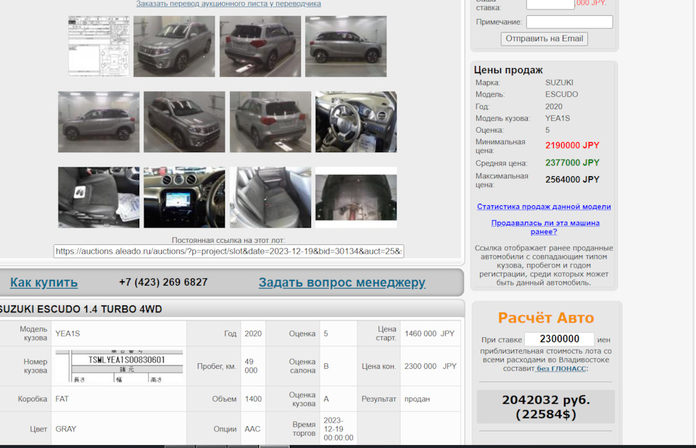Open second-row left side profile photo
The image size is (696, 448).
coord(99,122)
